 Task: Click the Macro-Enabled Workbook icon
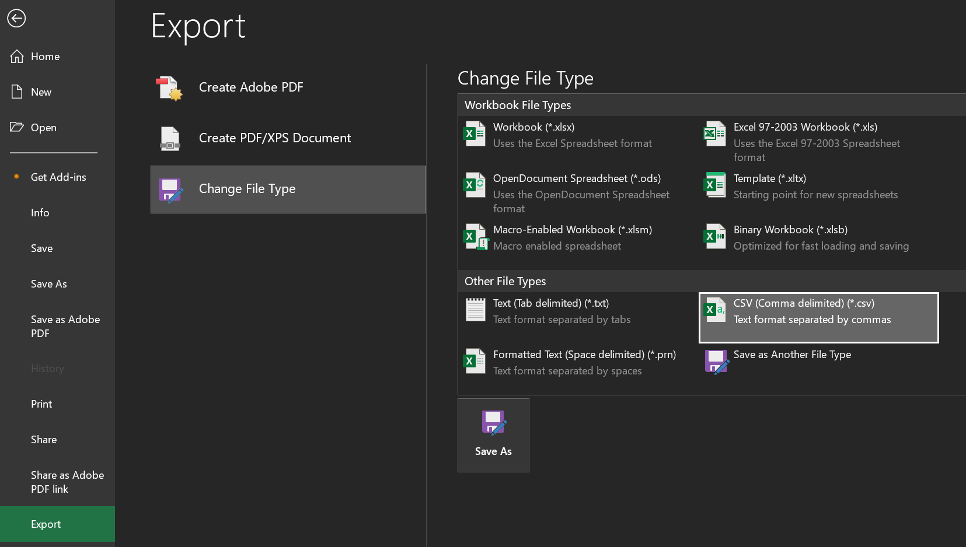(x=475, y=237)
